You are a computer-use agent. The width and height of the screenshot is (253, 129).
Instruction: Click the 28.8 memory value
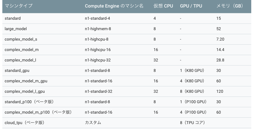pos(220,60)
